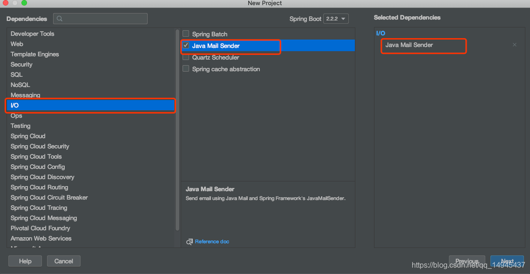Select the NoSQL category
Screen dimensions: 530x274
tap(91, 85)
